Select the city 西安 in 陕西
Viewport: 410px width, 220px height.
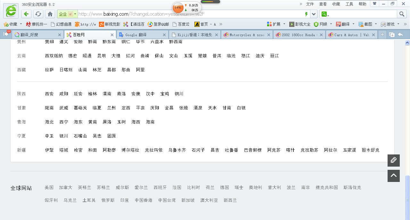[x=49, y=94]
